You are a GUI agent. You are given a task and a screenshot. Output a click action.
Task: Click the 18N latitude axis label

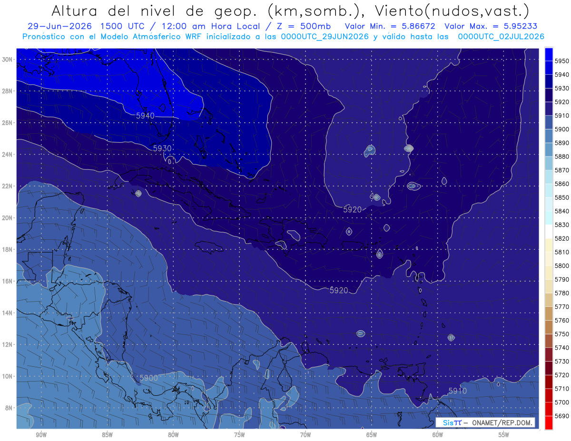tap(7, 249)
